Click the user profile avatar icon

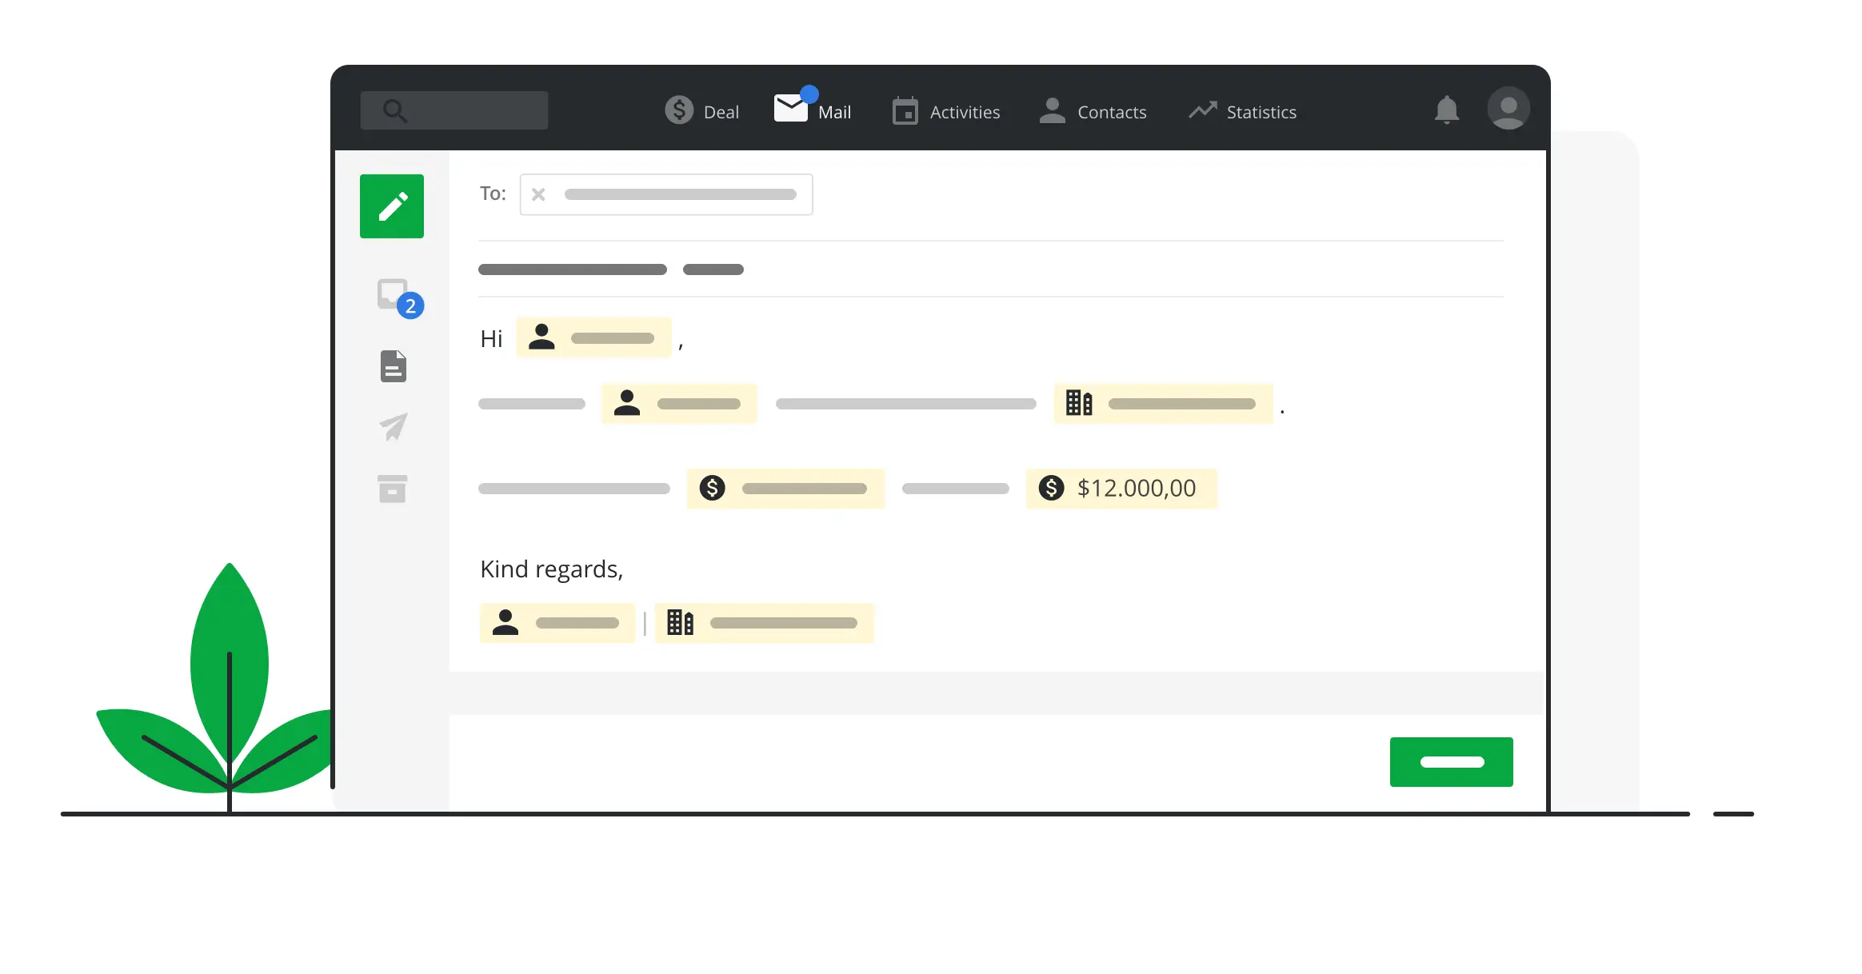1508,111
